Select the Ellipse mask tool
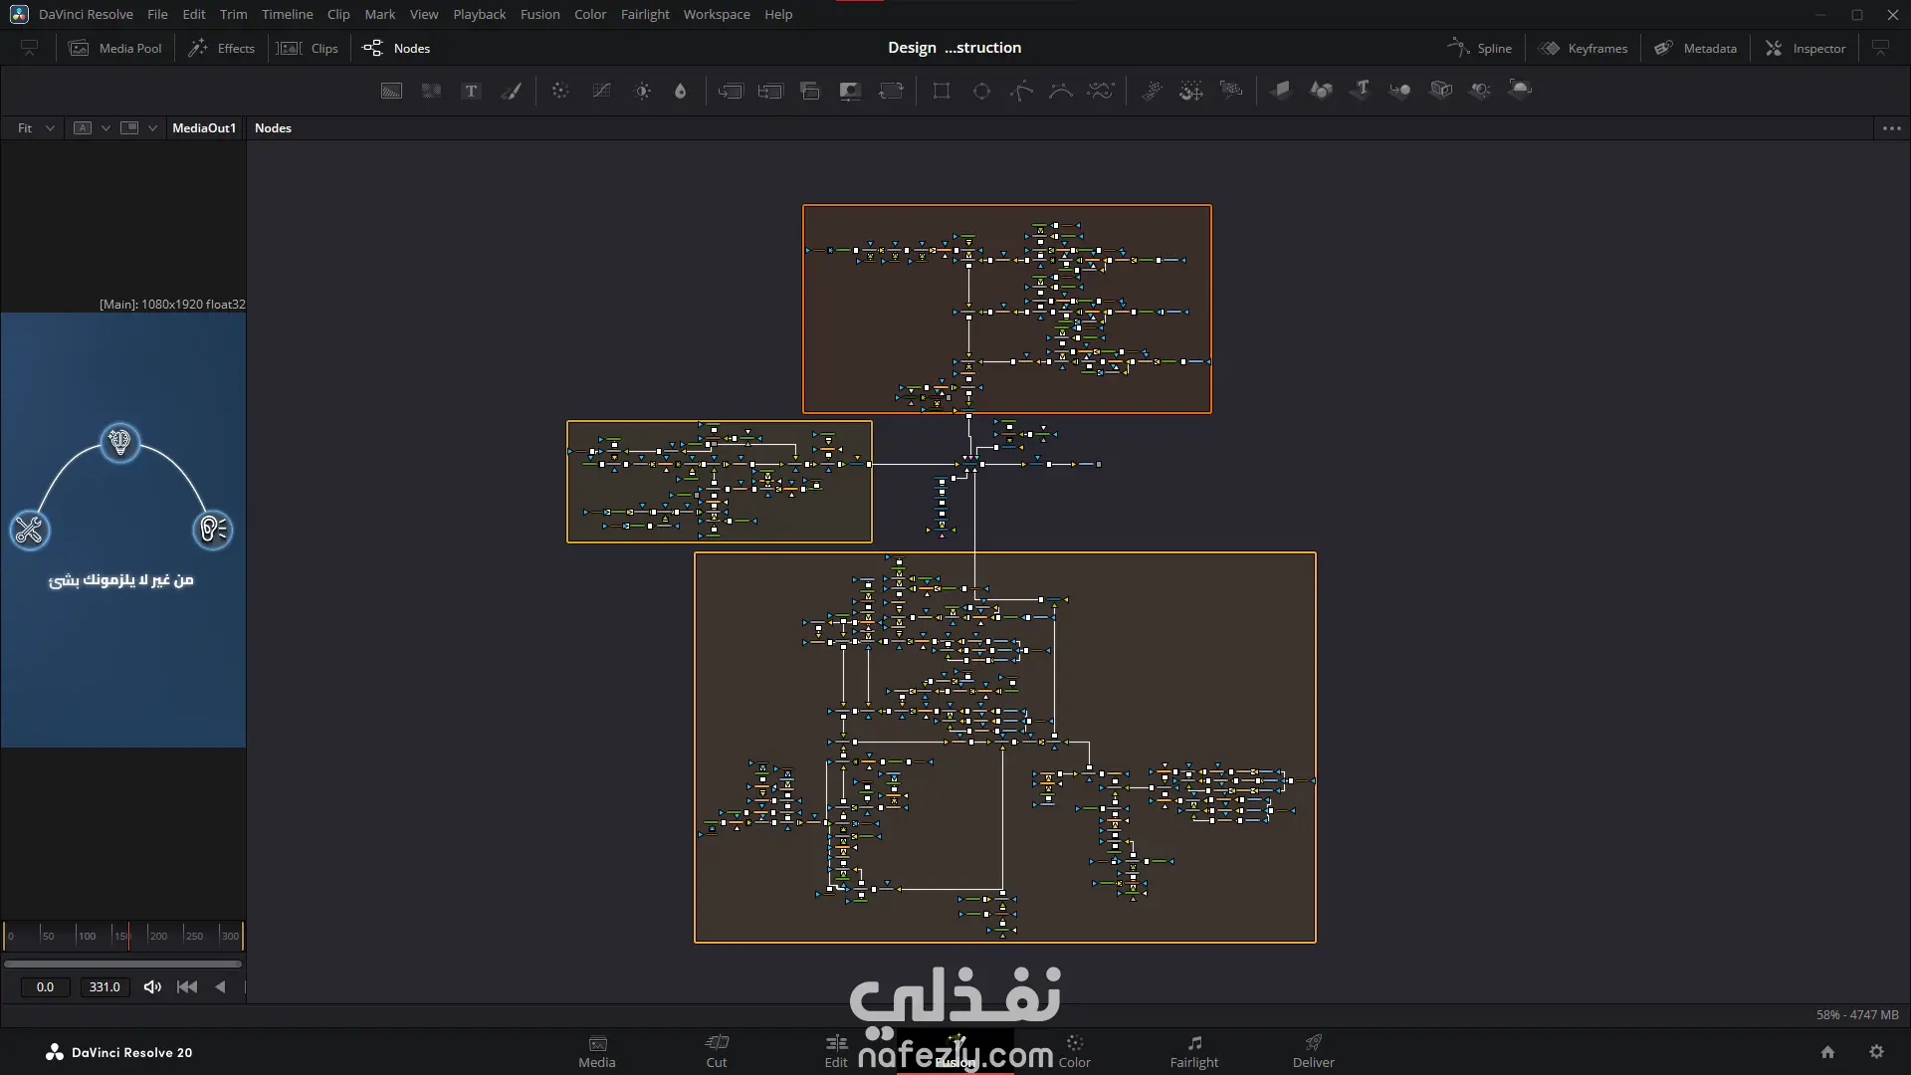The image size is (1911, 1075). 981,91
